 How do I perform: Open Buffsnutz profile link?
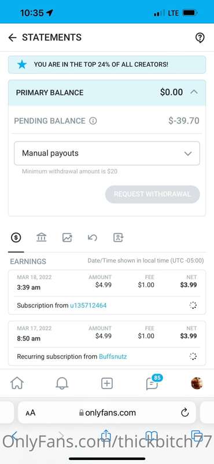[x=113, y=357]
